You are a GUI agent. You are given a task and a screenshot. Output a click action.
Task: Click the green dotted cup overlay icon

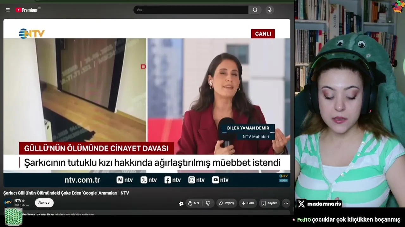[x=13, y=217]
